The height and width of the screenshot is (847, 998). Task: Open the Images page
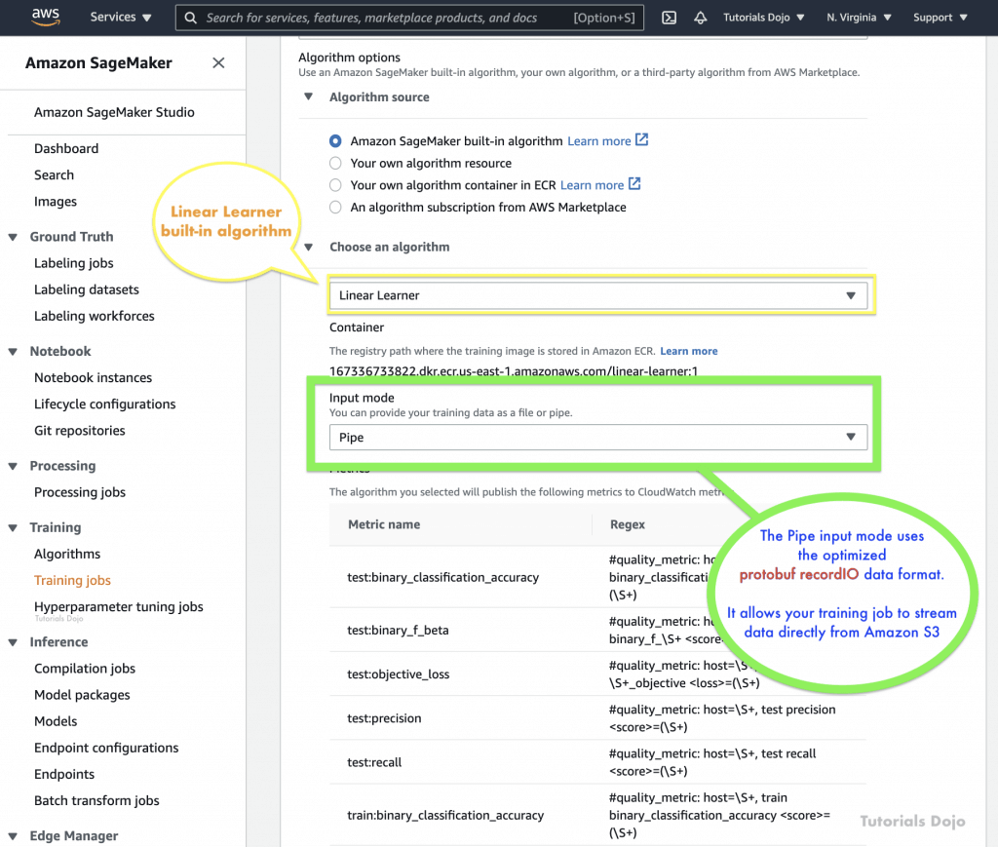[x=56, y=201]
